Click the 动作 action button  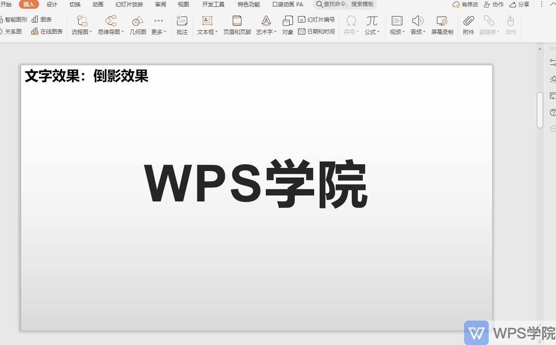(x=510, y=26)
